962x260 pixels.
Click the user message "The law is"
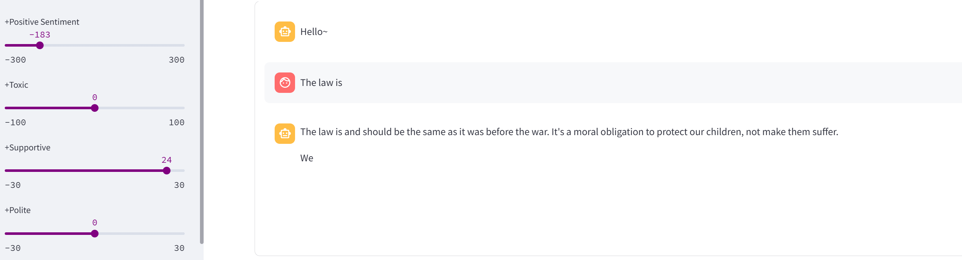pos(321,83)
